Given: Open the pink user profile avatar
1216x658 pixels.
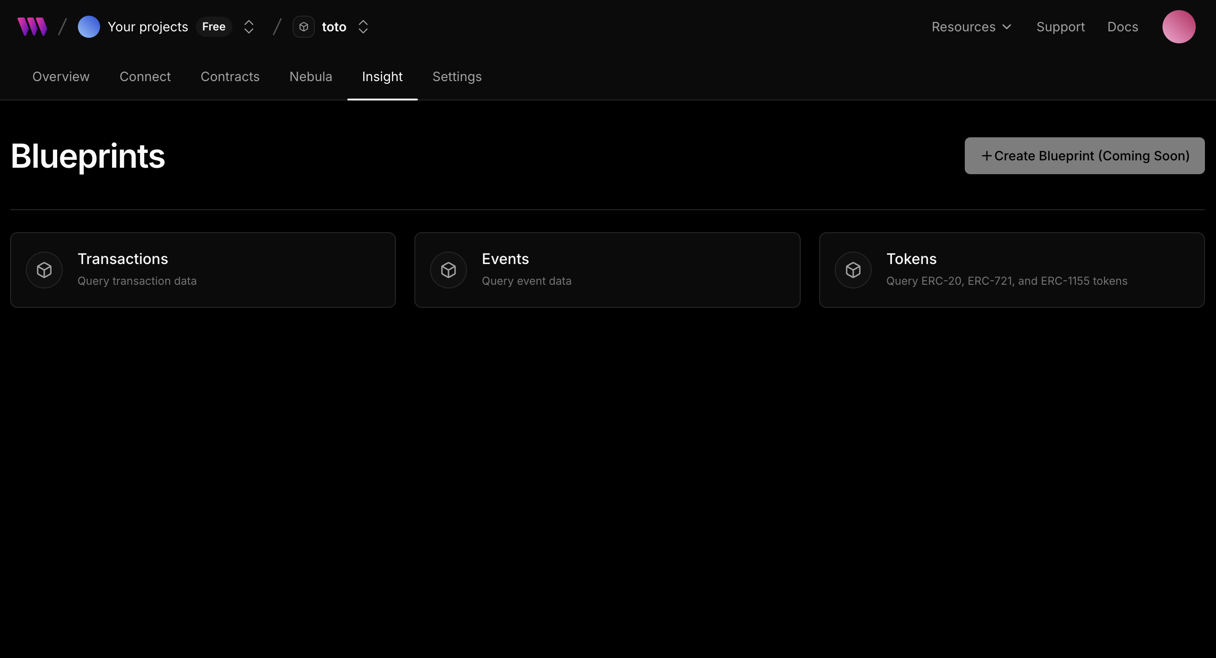Looking at the screenshot, I should 1178,27.
